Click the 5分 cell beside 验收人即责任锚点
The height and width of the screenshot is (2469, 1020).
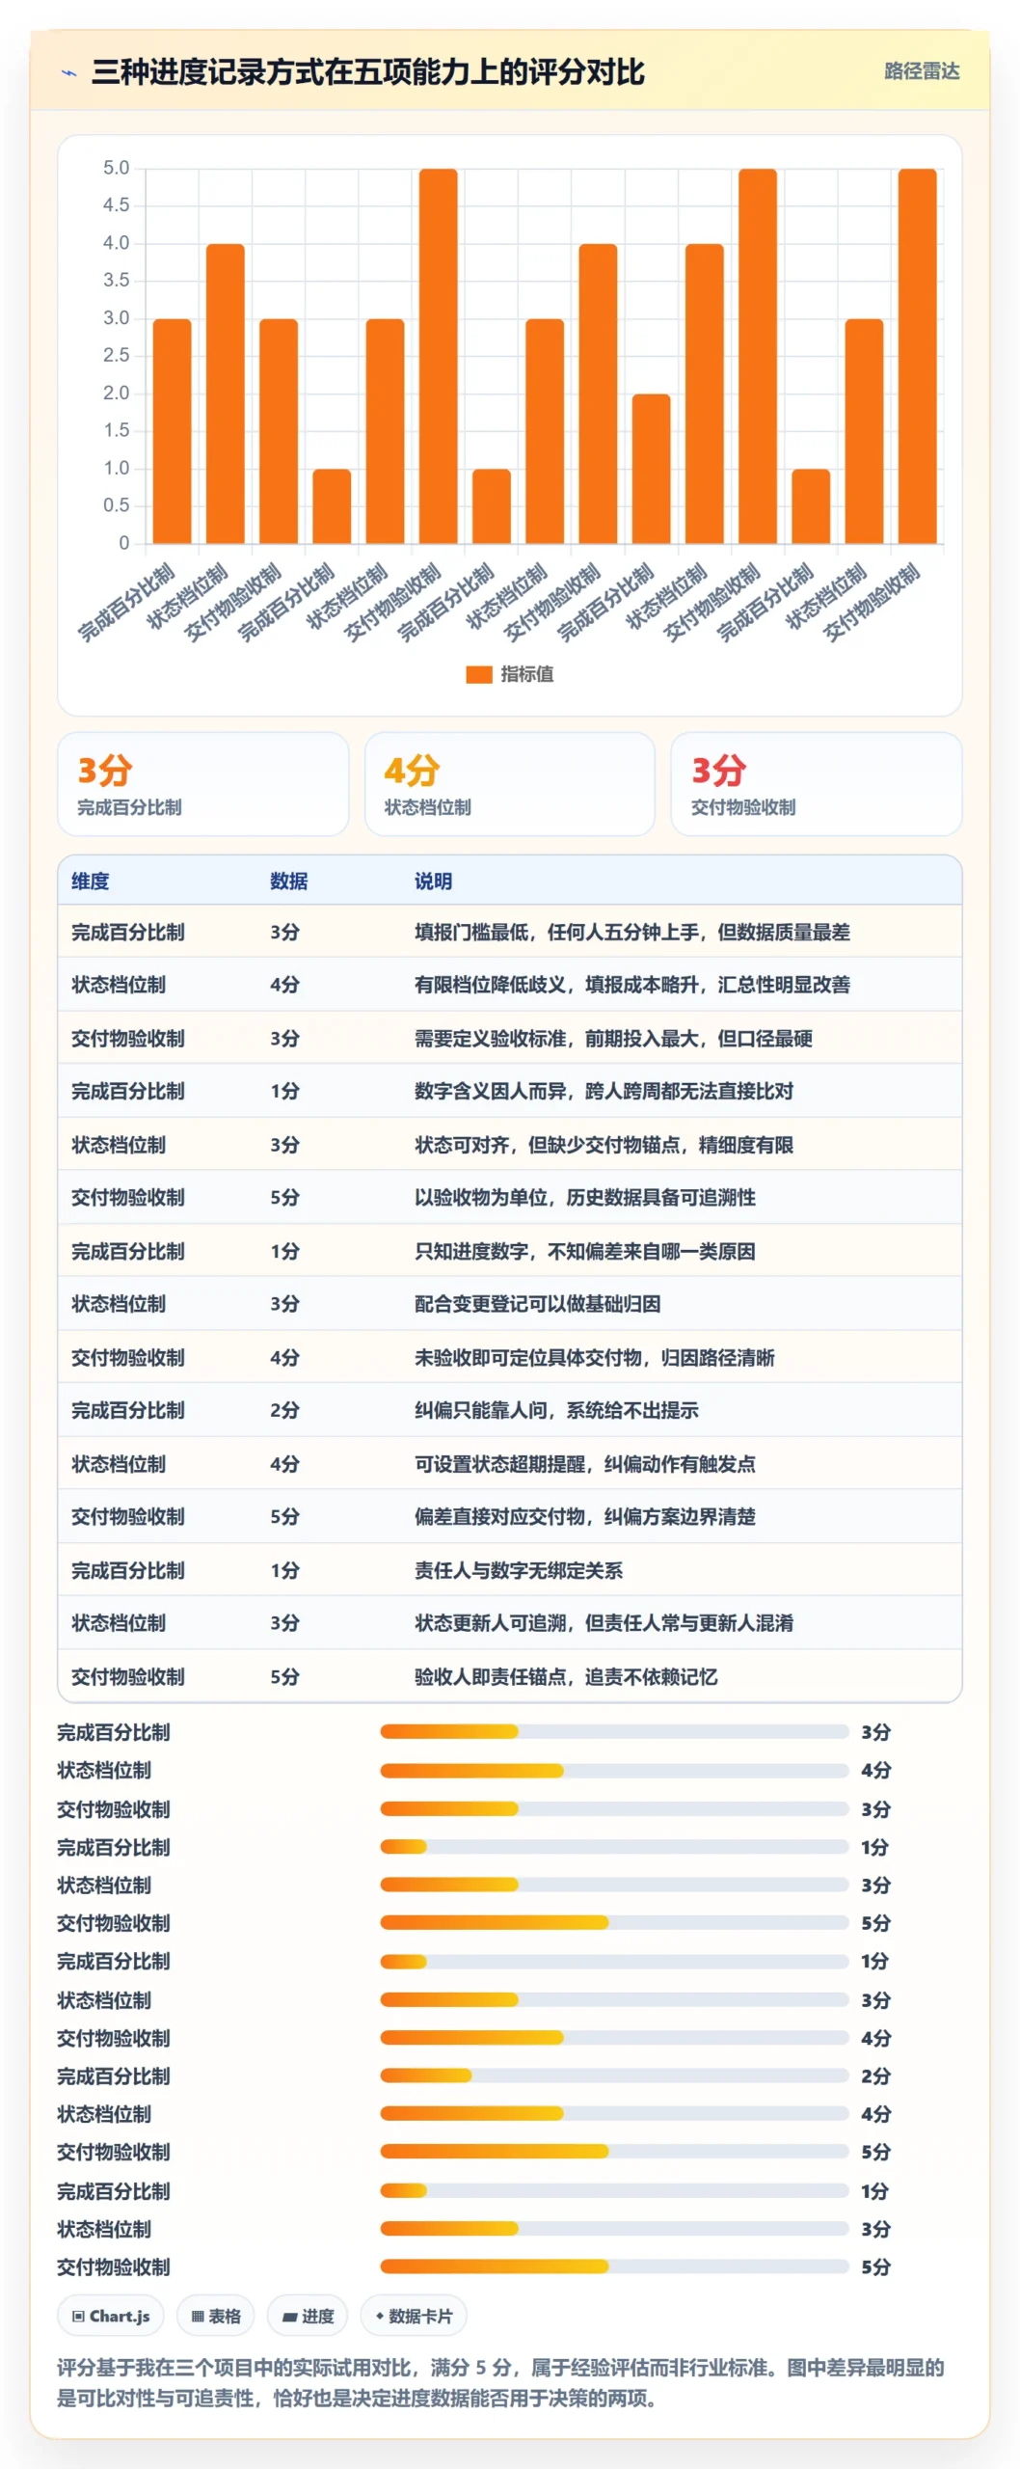click(284, 1676)
